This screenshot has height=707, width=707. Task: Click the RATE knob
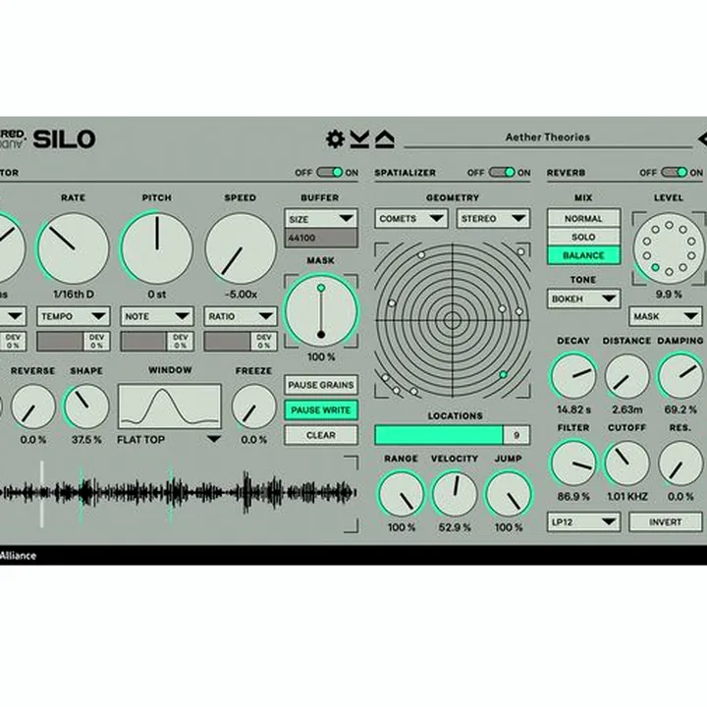(x=74, y=248)
